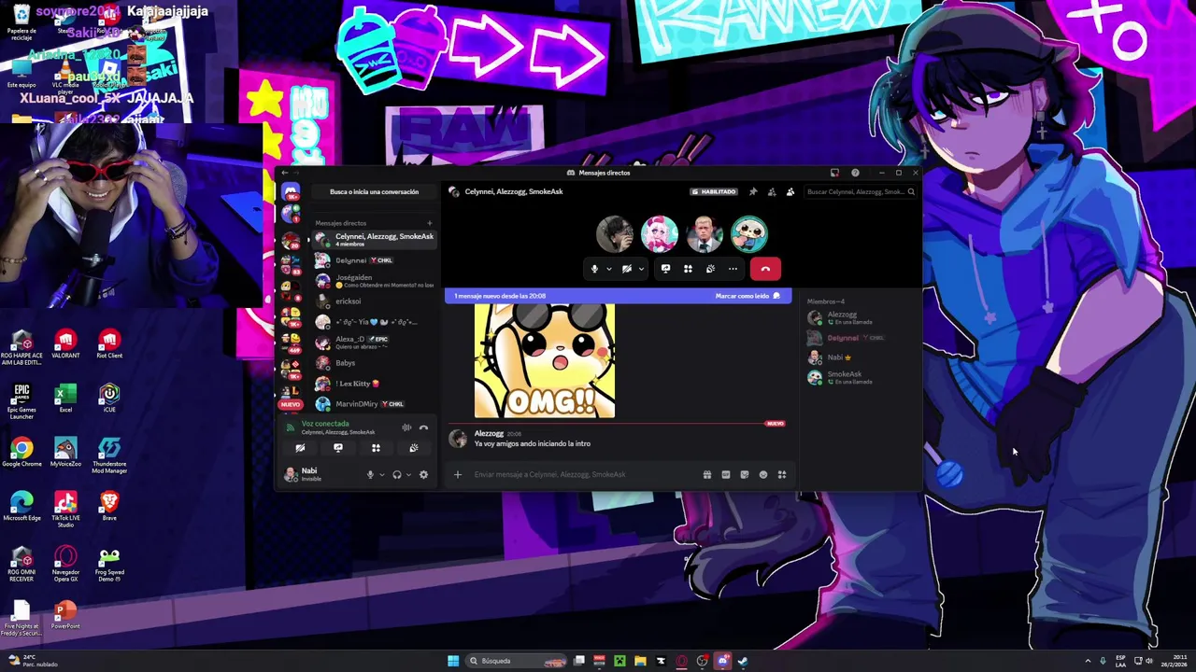Open Windows Start button on the taskbar
The image size is (1196, 672).
coord(453,661)
